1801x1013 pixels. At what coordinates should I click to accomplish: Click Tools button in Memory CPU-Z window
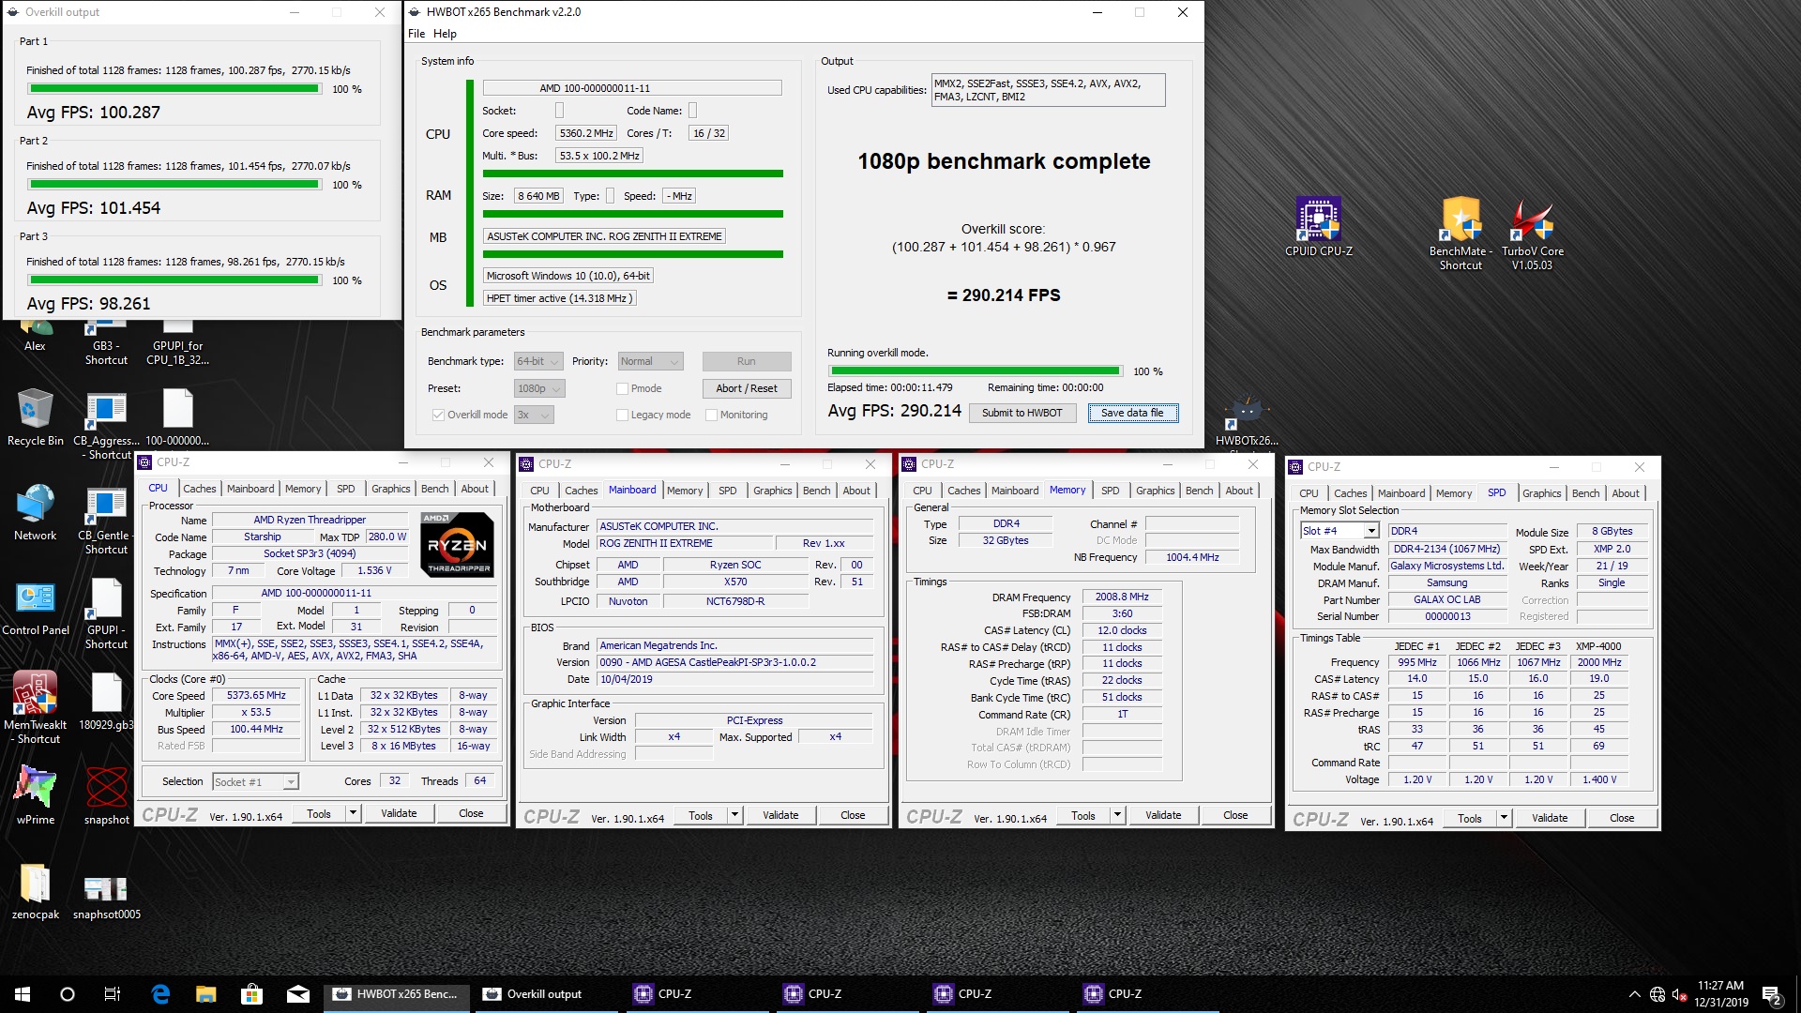point(1083,815)
